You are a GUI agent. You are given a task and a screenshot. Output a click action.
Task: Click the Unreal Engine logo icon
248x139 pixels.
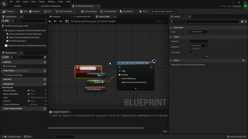(4, 4)
